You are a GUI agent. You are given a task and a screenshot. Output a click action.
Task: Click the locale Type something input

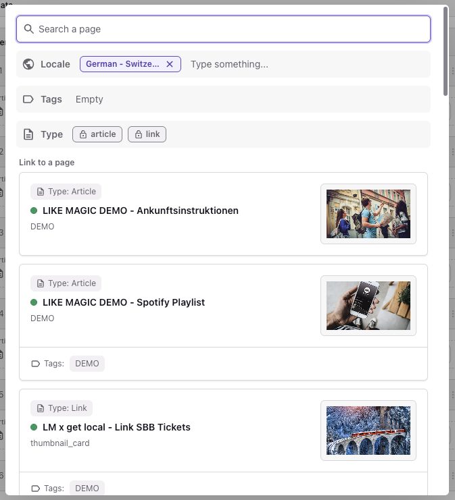pyautogui.click(x=229, y=64)
